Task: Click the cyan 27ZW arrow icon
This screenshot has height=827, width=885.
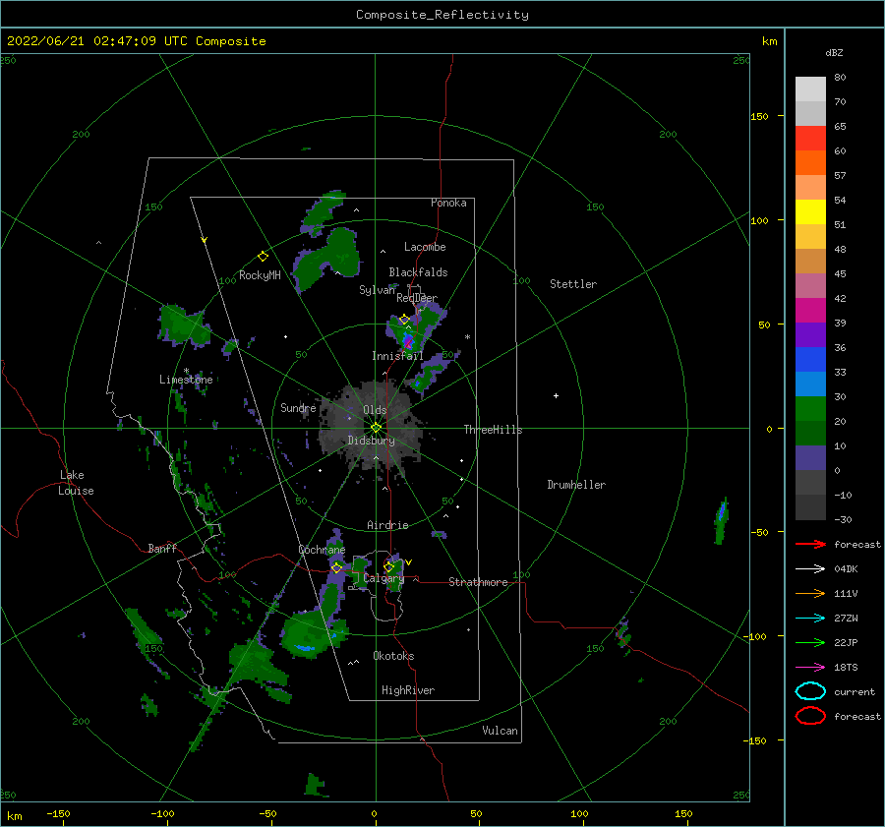Action: pos(810,619)
